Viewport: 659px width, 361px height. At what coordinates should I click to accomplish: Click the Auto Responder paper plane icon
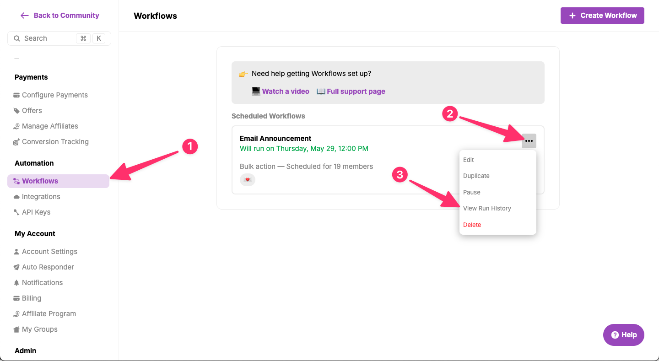16,267
